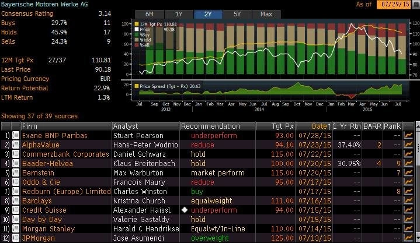Open the Commerzbank Corporates firm link
This screenshot has height=243, width=420.
65,154
